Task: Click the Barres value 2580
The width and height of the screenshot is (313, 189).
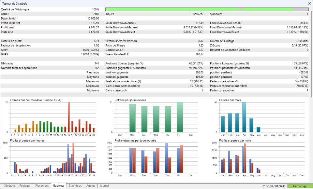Action: [x=96, y=14]
